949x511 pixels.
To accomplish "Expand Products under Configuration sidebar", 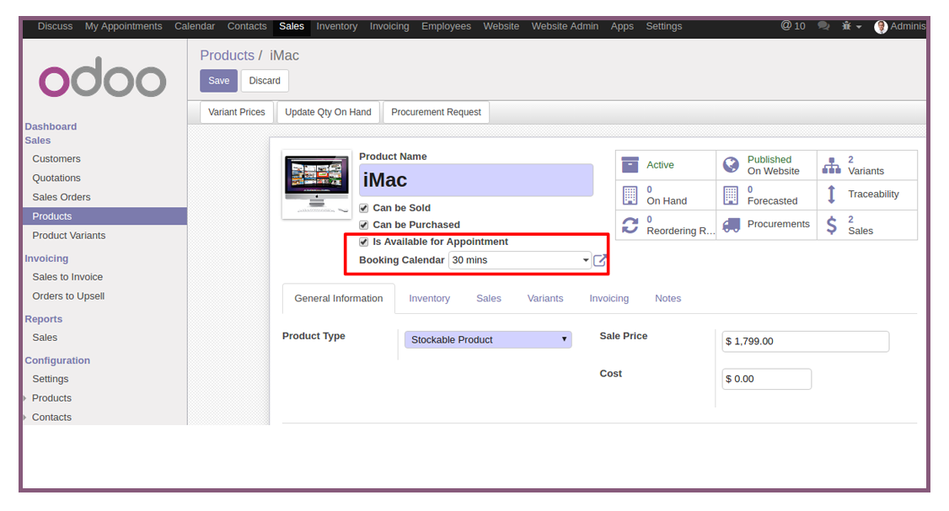I will pyautogui.click(x=51, y=398).
